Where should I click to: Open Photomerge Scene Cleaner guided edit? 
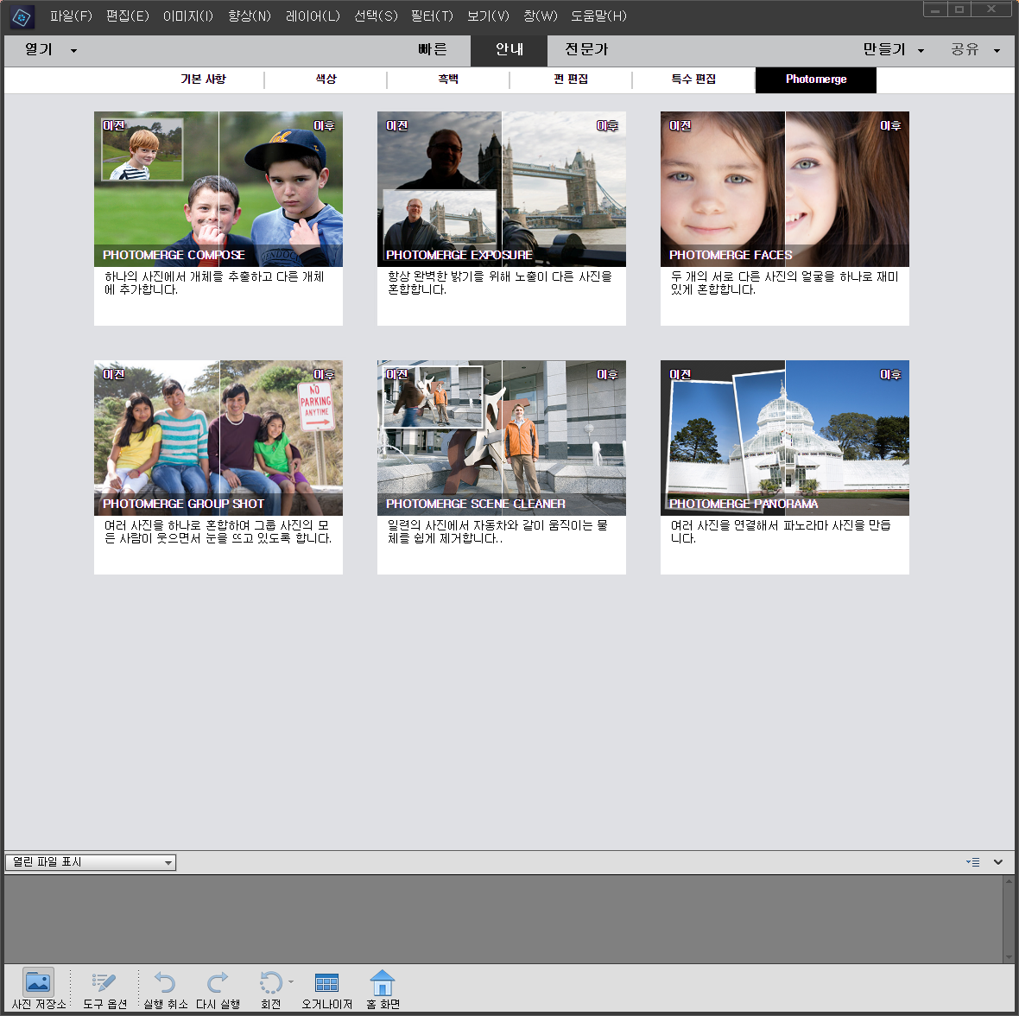click(502, 438)
